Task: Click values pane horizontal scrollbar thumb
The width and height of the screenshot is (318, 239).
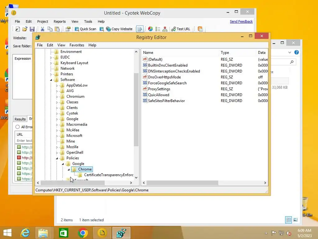Action: [182, 183]
